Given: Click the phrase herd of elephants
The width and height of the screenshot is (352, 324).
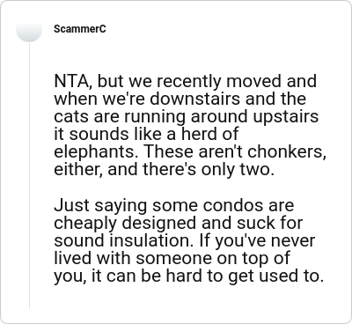Looking at the screenshot, I should pyautogui.click(x=146, y=143).
